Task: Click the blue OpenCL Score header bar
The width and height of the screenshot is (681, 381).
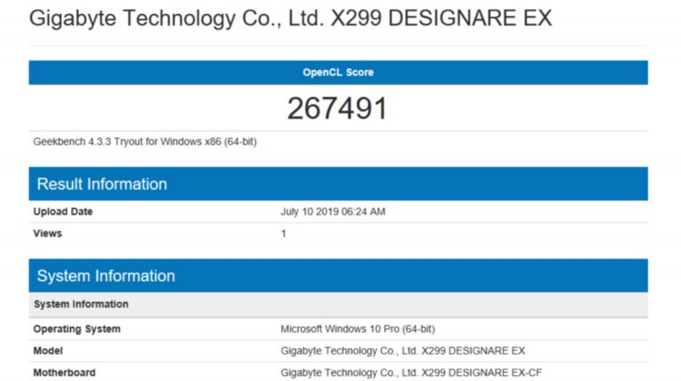Action: point(338,73)
